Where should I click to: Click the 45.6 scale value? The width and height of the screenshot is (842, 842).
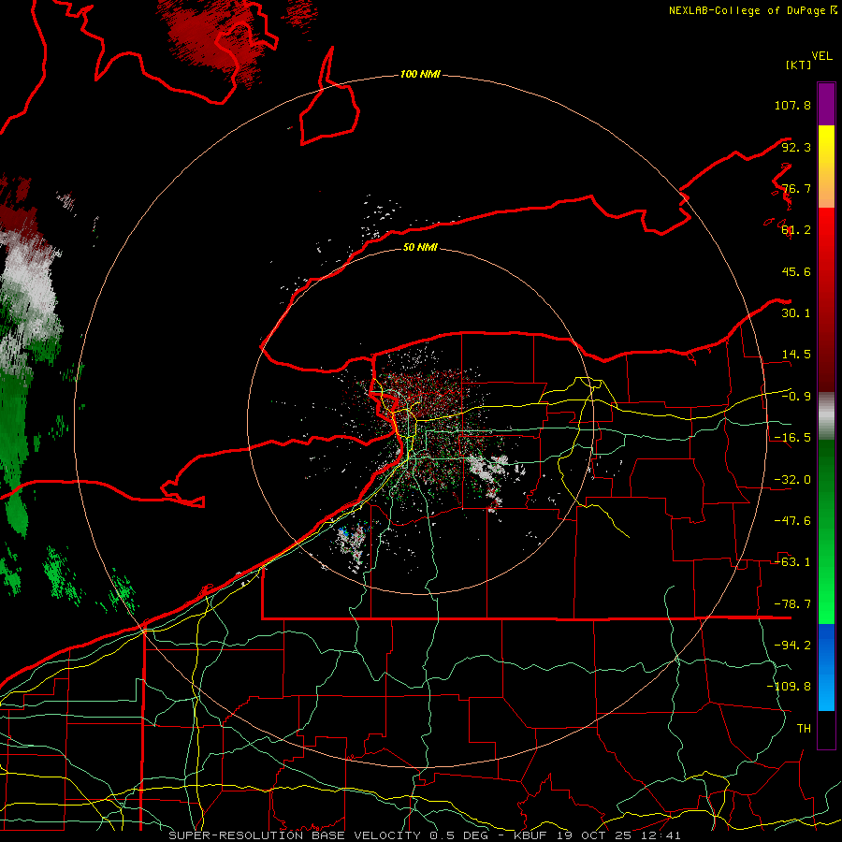tap(796, 271)
